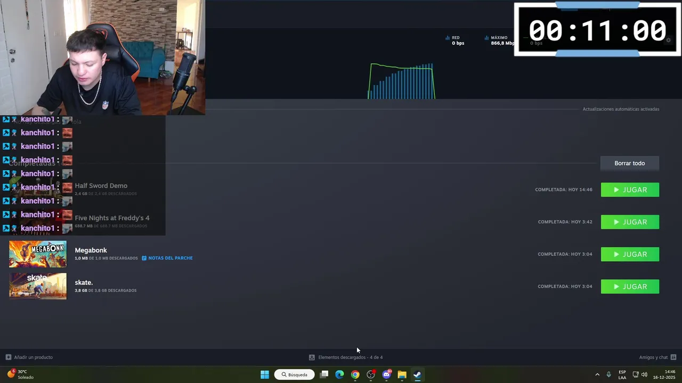Click Actualizaciones automáticas activadas text
Image resolution: width=682 pixels, height=383 pixels.
click(621, 109)
